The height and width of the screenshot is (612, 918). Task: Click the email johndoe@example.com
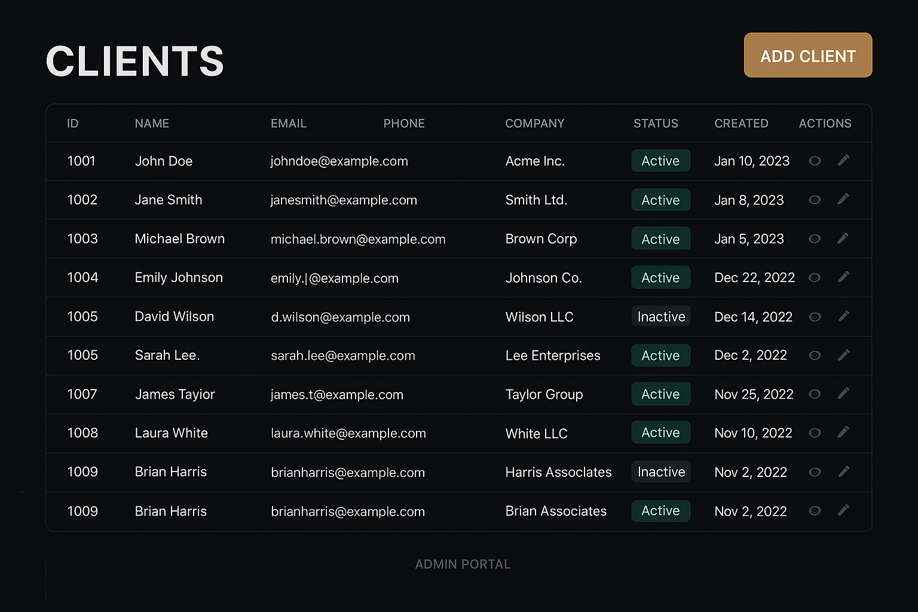click(x=339, y=161)
